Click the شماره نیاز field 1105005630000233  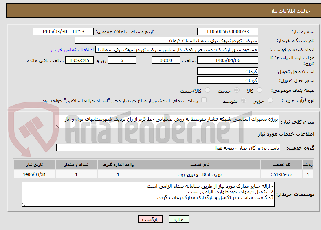click(228, 31)
